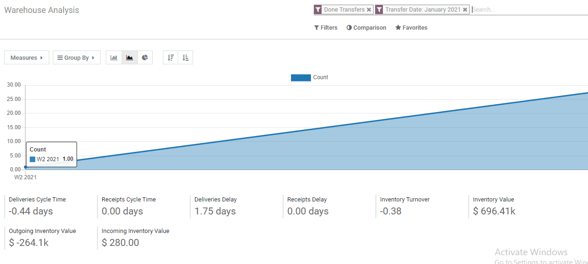Click the $ -264.1k outgoing value
The height and width of the screenshot is (264, 588).
29,243
